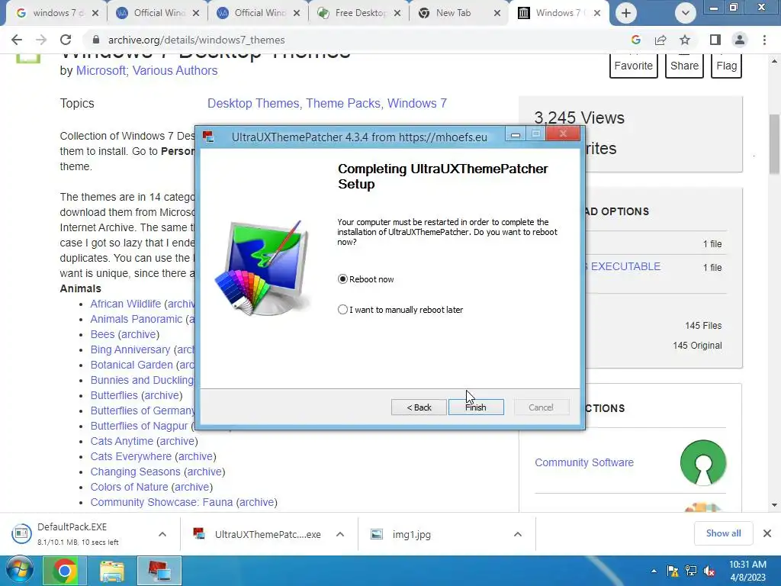The height and width of the screenshot is (586, 781).
Task: Bookmark page with star icon
Action: click(685, 40)
